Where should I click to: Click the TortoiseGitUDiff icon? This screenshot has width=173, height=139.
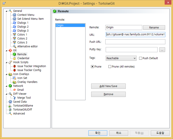(x=10, y=110)
